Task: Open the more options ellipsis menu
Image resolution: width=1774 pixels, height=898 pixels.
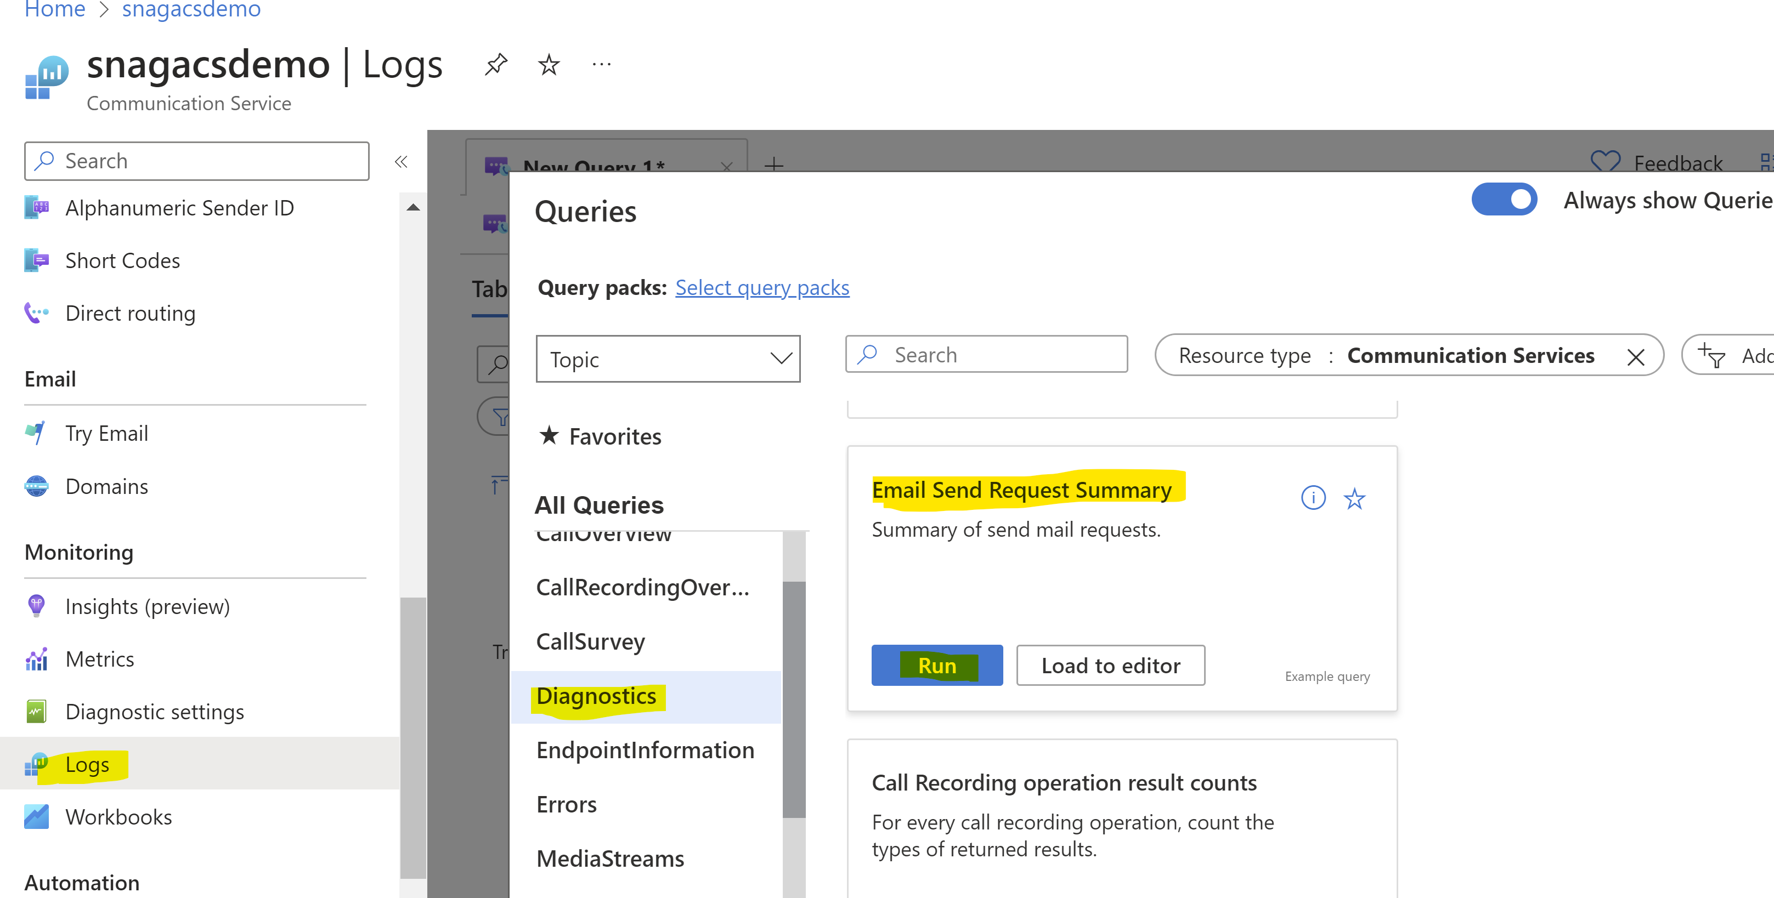Action: point(601,65)
